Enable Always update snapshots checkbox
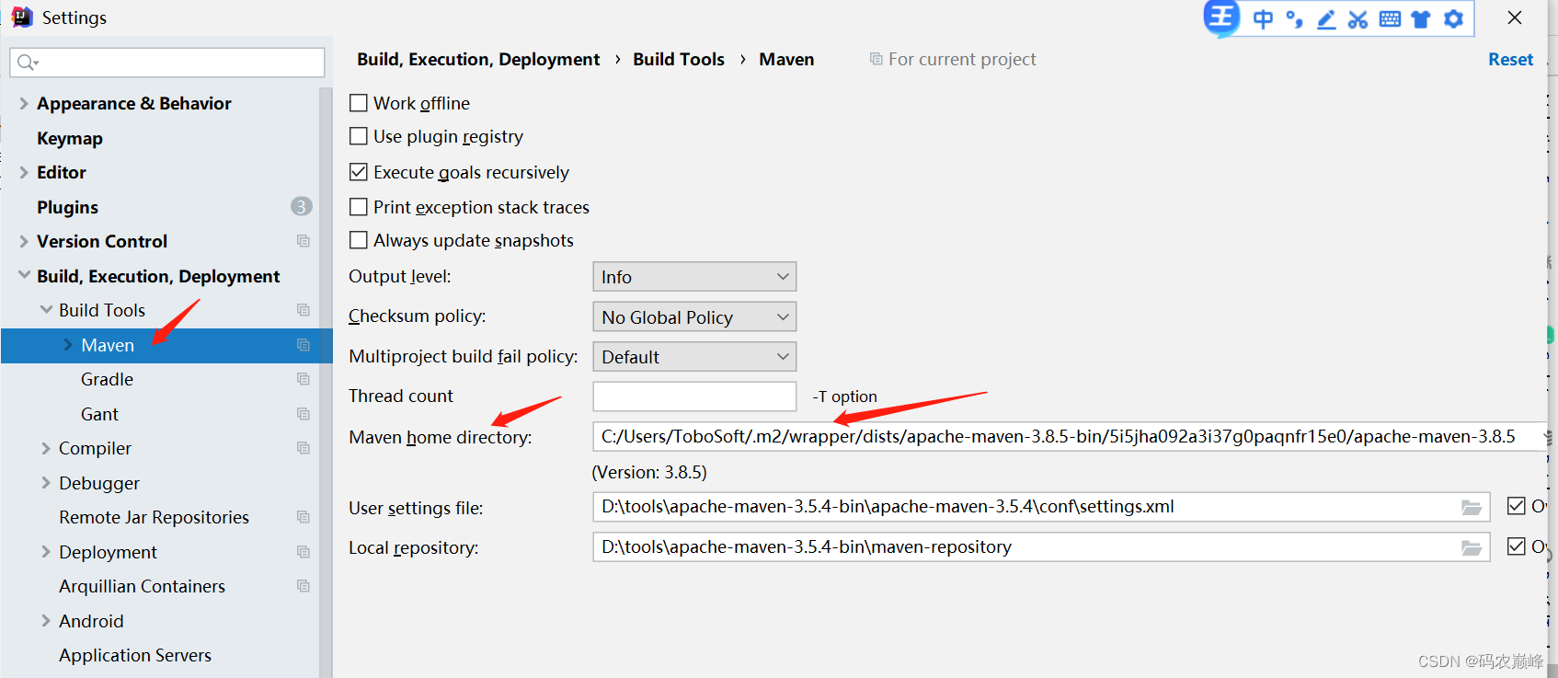This screenshot has height=678, width=1558. tap(359, 240)
